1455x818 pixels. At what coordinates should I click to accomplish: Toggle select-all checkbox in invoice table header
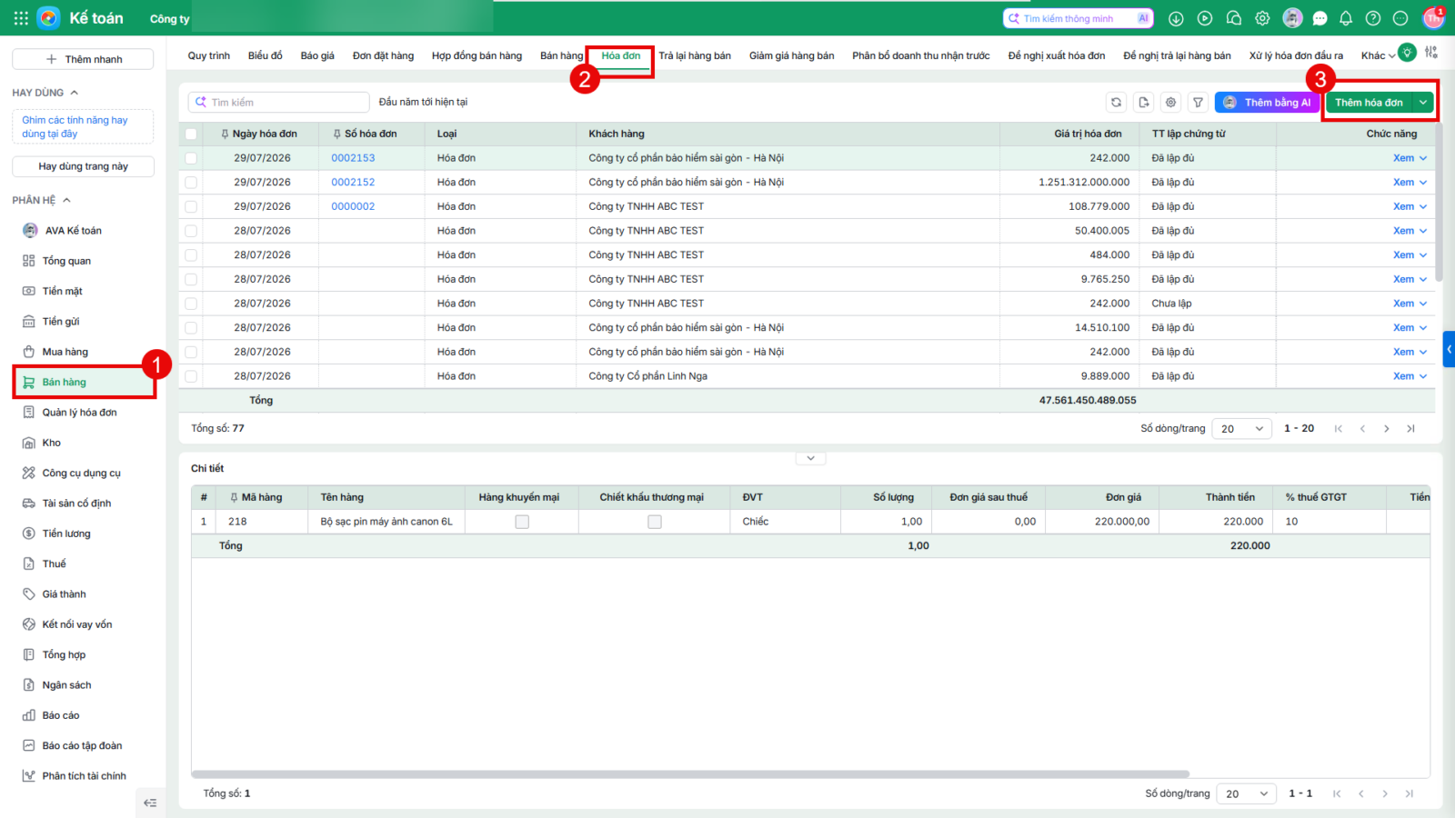tap(191, 134)
